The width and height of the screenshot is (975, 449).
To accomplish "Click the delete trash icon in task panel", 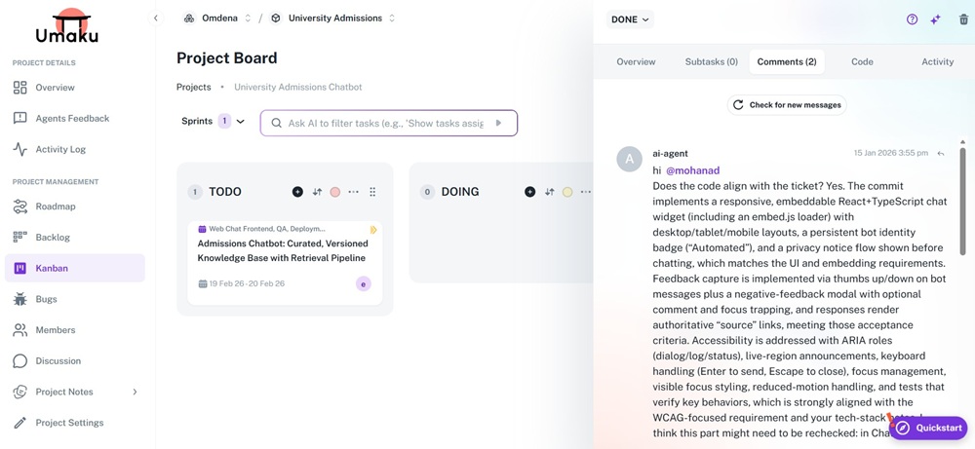I will (963, 19).
